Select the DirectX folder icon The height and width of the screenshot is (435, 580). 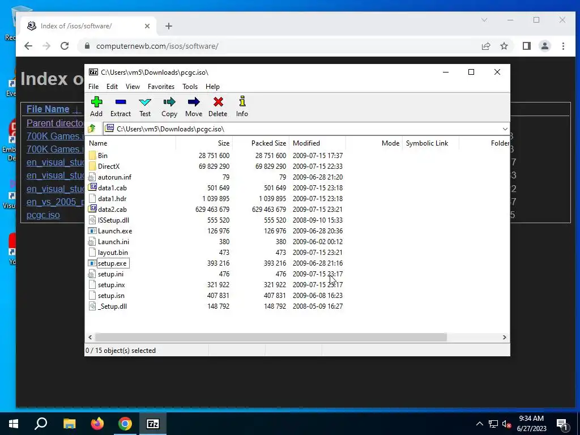(x=92, y=167)
